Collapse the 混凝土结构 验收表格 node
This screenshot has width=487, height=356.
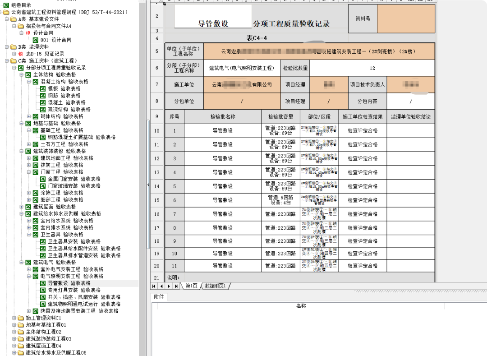click(x=28, y=82)
